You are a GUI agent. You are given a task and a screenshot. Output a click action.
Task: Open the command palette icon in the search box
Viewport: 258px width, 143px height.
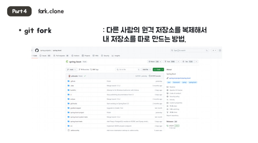(207, 51)
